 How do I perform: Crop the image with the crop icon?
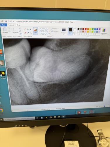pyautogui.click(x=20, y=29)
